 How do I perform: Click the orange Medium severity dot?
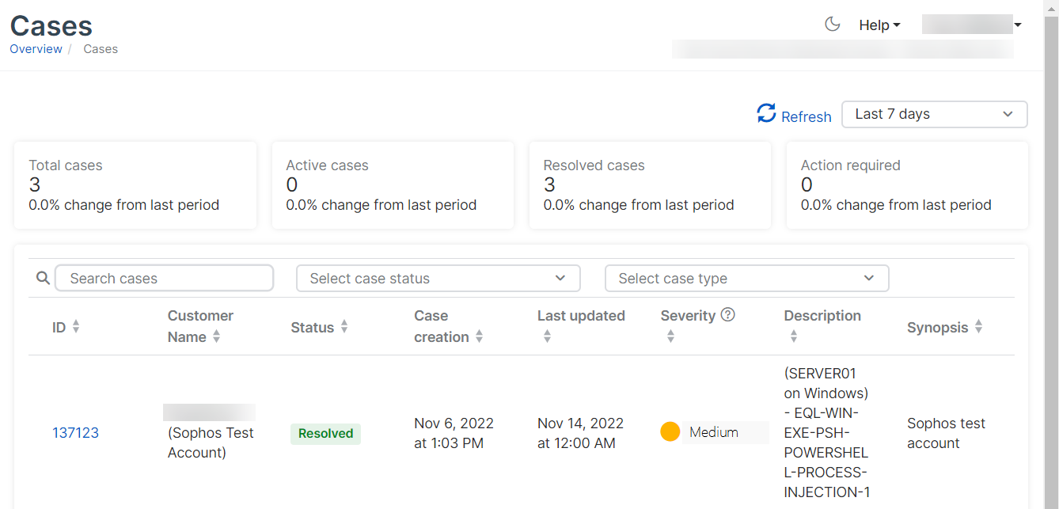point(670,432)
